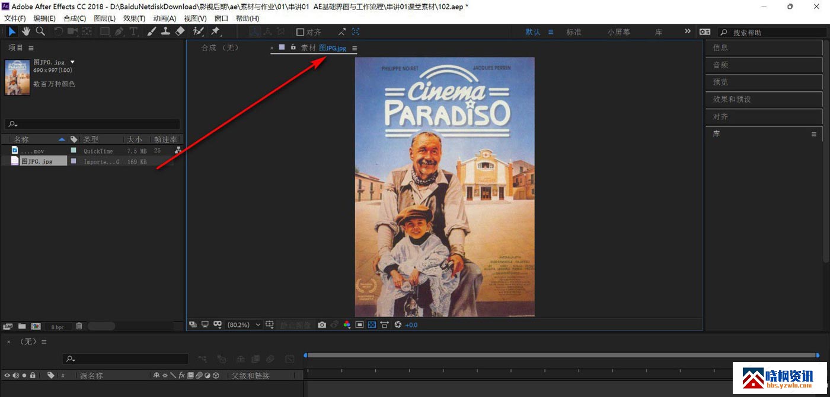Open the sync settings icon beside search help
This screenshot has width=830, height=397.
point(705,32)
